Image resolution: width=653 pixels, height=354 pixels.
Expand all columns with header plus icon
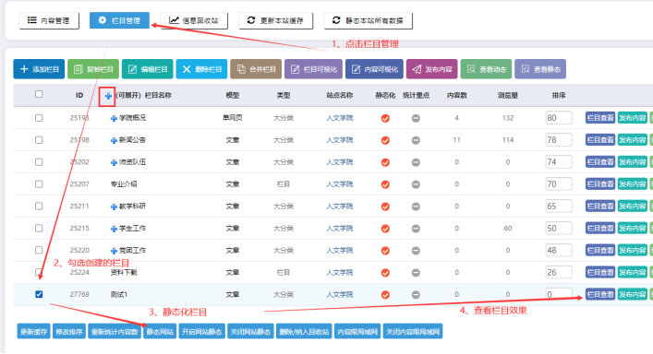click(108, 96)
